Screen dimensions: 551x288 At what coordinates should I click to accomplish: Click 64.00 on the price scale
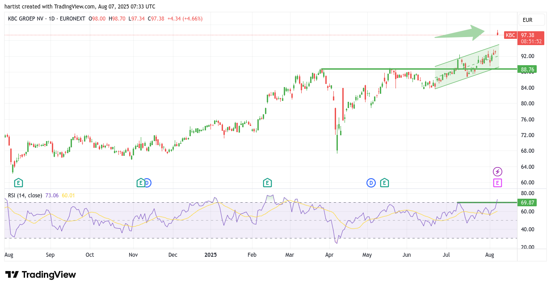527,167
